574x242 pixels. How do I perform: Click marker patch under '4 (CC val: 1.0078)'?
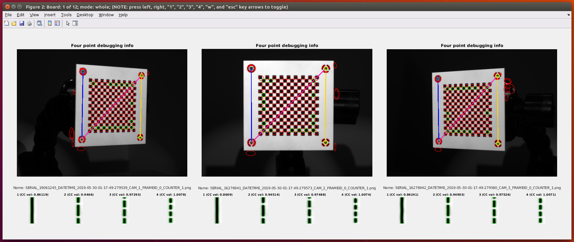pyautogui.click(x=171, y=210)
